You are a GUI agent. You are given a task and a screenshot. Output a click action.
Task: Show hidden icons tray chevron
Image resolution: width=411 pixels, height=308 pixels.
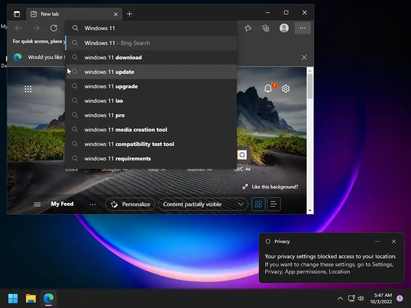(x=340, y=298)
